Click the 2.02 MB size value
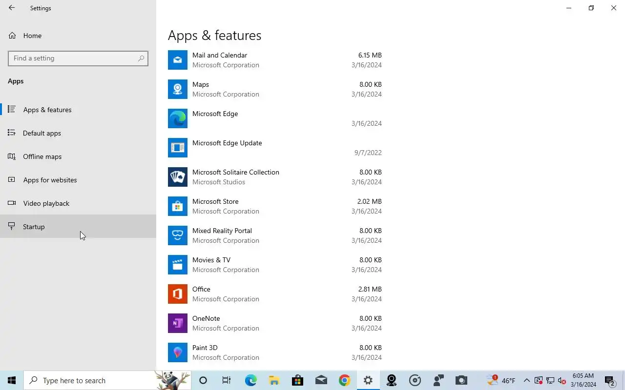 point(370,201)
